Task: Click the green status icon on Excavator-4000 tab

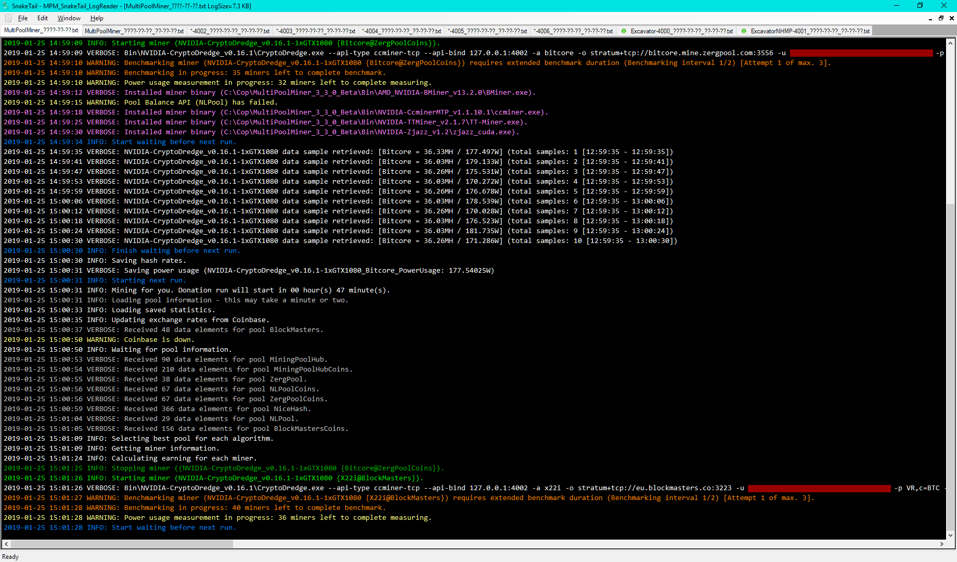Action: [x=624, y=31]
